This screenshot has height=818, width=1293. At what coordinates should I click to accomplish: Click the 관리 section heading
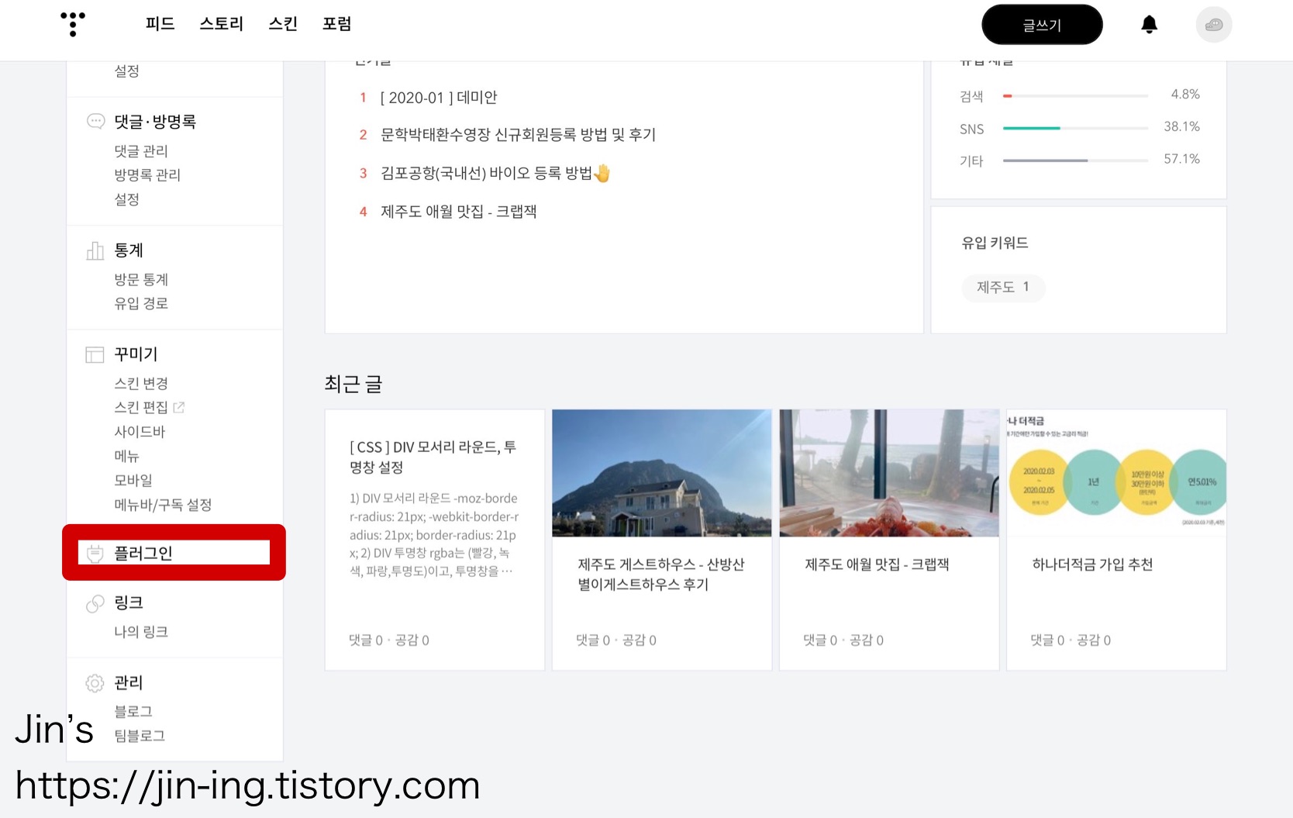(x=129, y=683)
